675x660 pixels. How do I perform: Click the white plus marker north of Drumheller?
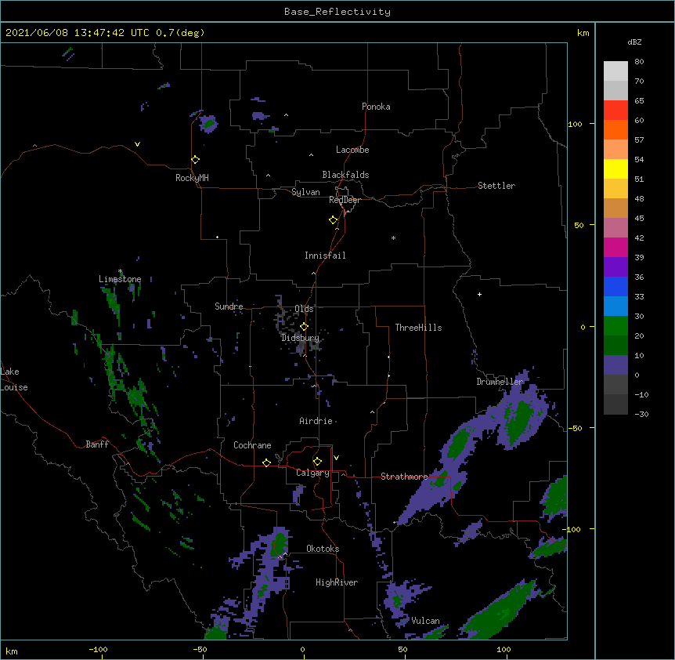pos(479,294)
